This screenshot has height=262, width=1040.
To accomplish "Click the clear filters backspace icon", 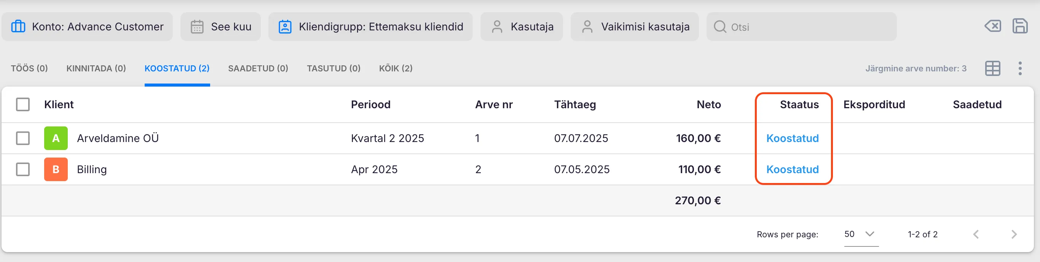I will coord(992,27).
